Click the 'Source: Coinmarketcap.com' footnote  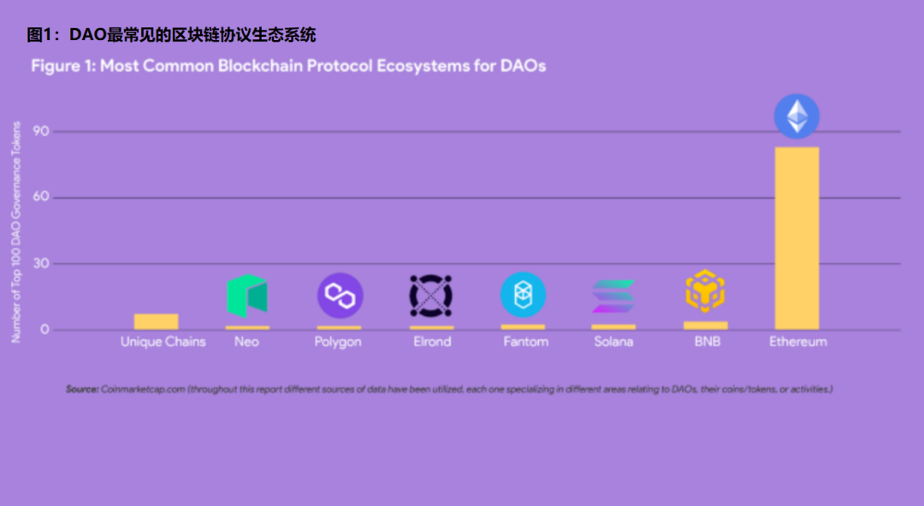[449, 390]
